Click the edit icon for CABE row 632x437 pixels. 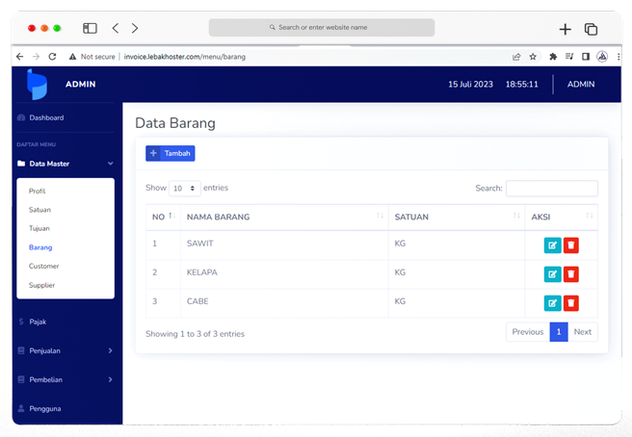(552, 303)
